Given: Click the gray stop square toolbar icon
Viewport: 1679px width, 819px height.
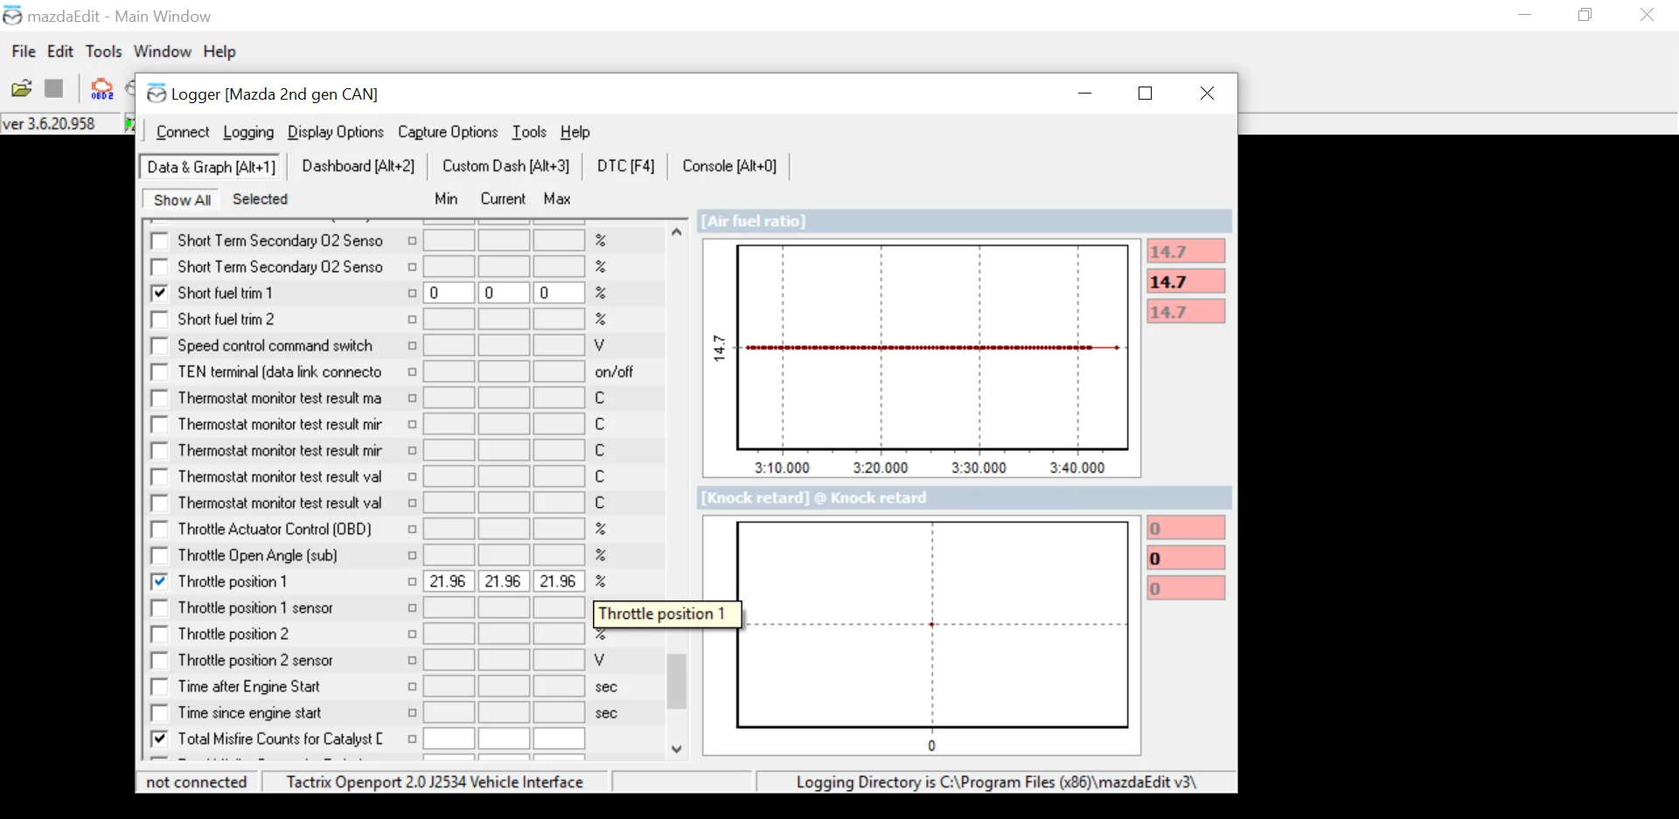Looking at the screenshot, I should pos(54,88).
